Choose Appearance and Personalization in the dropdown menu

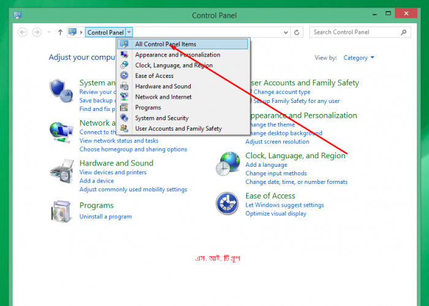point(183,55)
